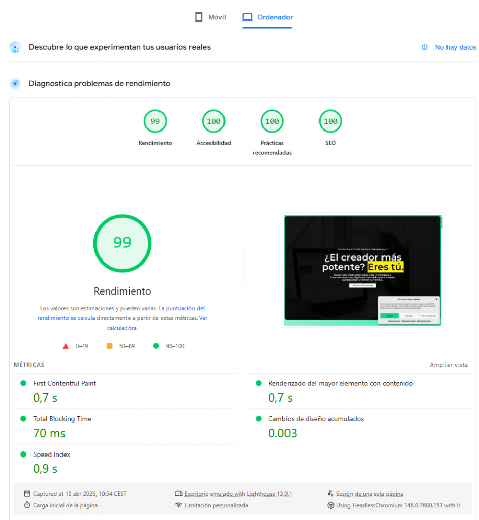
Task: Click the calendar icon next to Captured at
Action: tap(27, 494)
